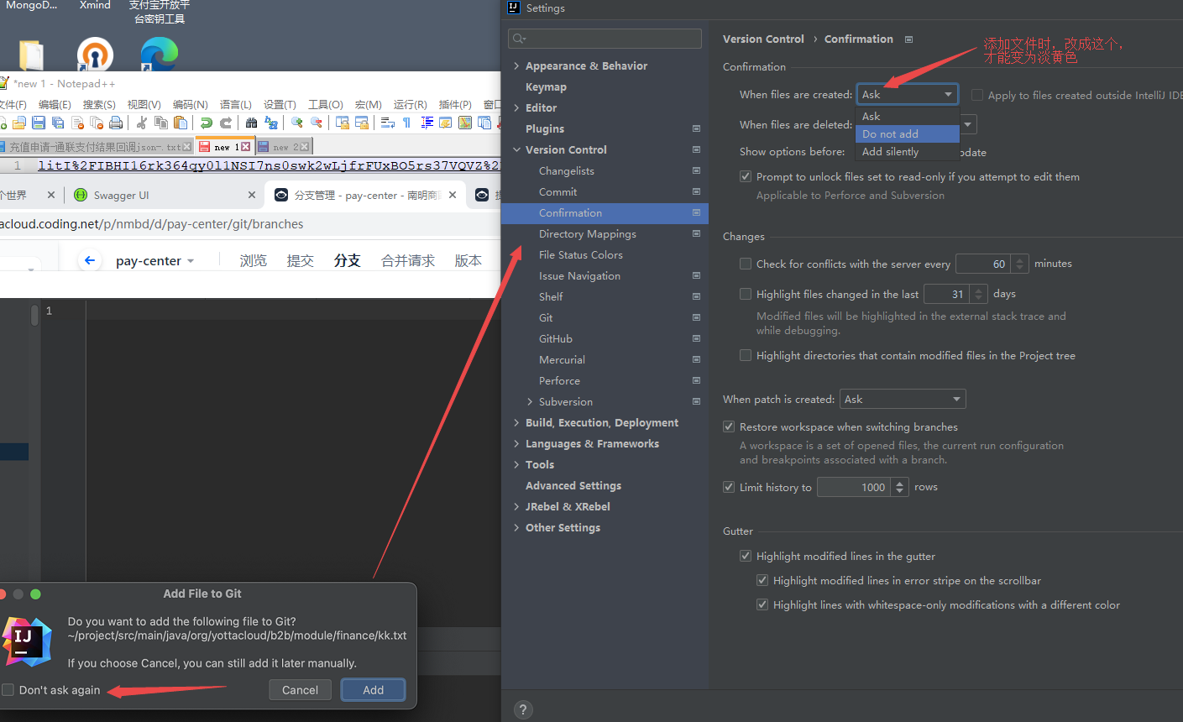Open the 提交 link on the pay-center page

click(x=300, y=260)
